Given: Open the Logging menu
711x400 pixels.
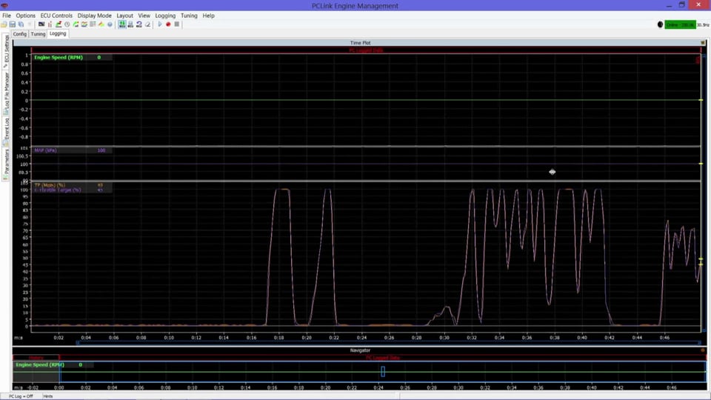Looking at the screenshot, I should [x=165, y=16].
